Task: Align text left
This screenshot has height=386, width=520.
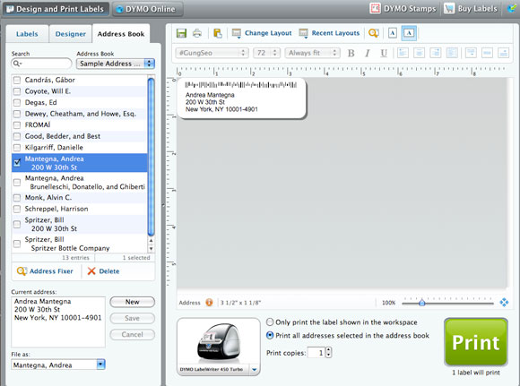Action: pos(403,53)
